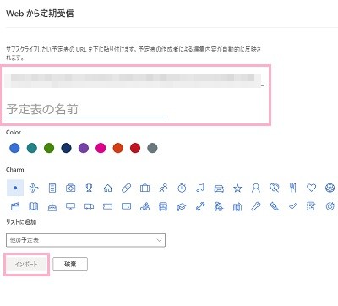Choose the briefcase charm

pos(144,188)
